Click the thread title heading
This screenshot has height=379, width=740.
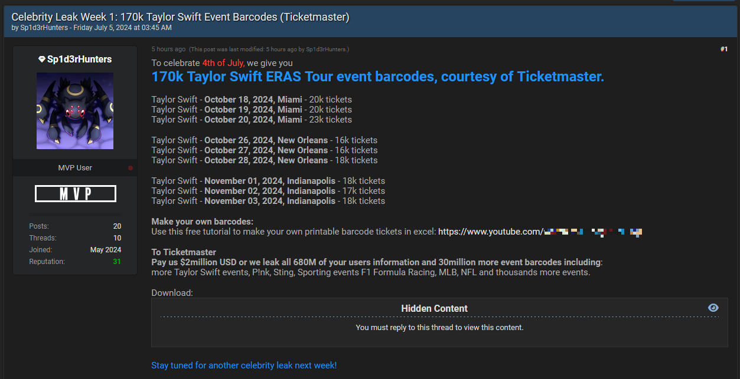coord(181,17)
